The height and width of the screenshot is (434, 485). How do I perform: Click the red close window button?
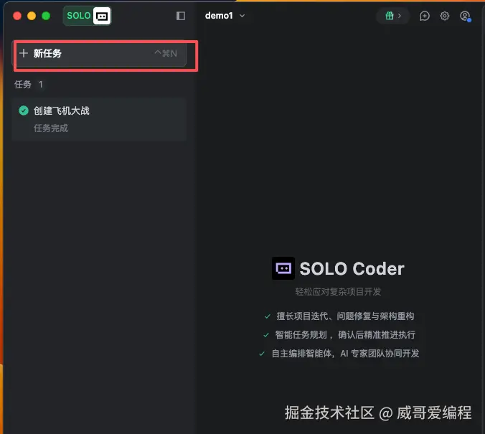tap(17, 16)
